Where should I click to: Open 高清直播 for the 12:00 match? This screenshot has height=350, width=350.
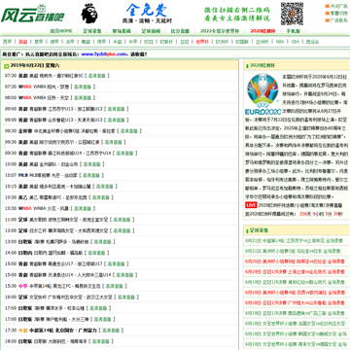coord(122,230)
